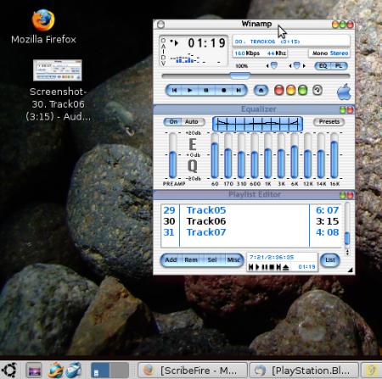Switch to ScribeFire taskbar window button
Screen dimensions: 382x379
pyautogui.click(x=193, y=371)
